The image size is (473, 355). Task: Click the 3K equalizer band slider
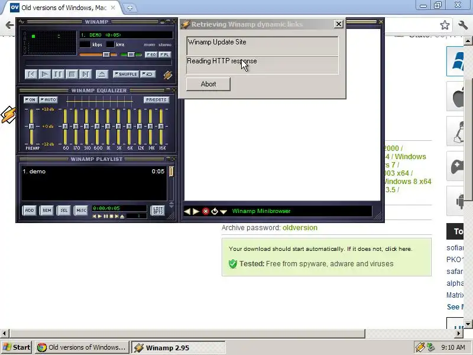(x=118, y=127)
